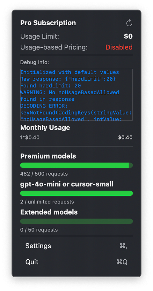The height and width of the screenshot is (291, 153).
Task: Click the $0.40 monthly total
Action: (126, 138)
